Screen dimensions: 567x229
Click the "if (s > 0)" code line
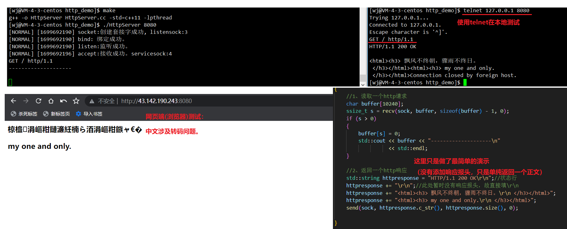point(361,118)
